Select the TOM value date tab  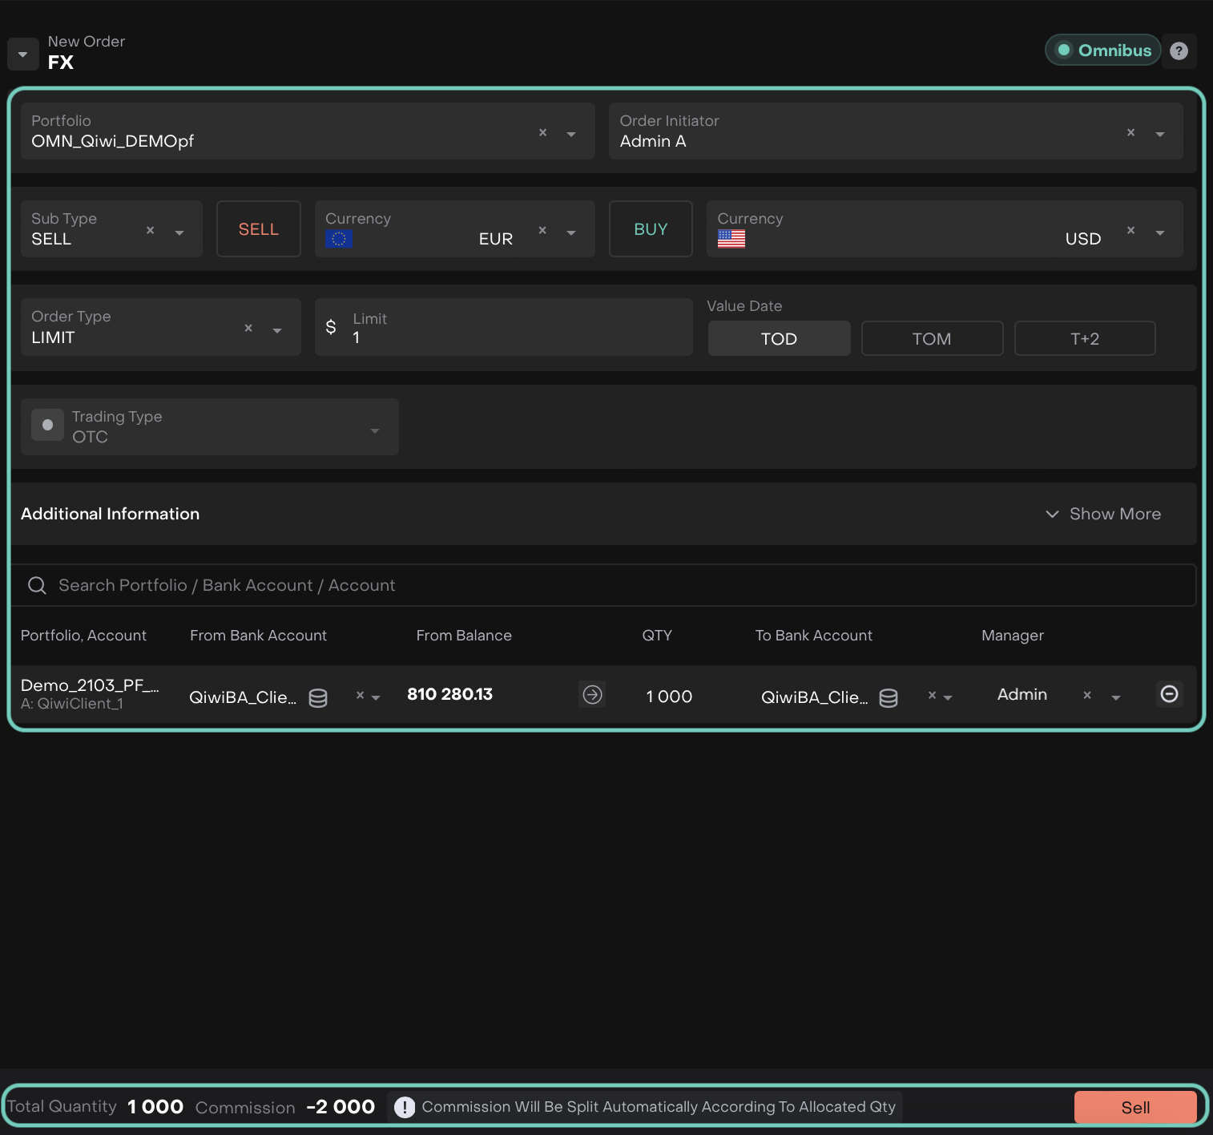(x=932, y=339)
